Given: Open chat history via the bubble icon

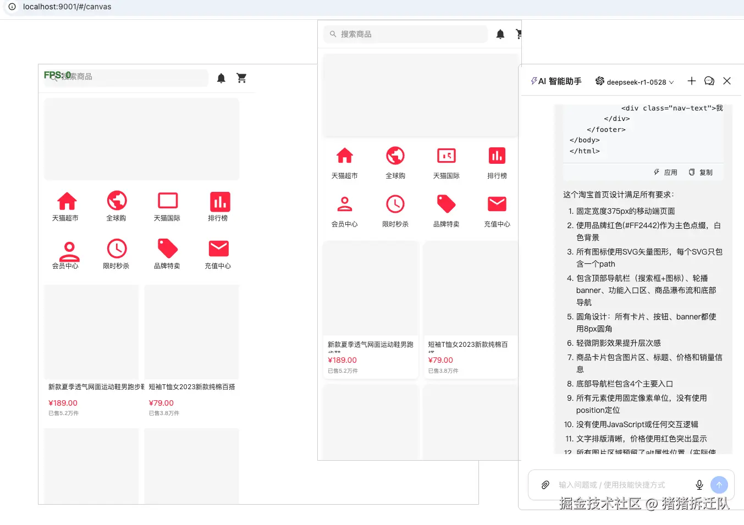Looking at the screenshot, I should click(709, 81).
